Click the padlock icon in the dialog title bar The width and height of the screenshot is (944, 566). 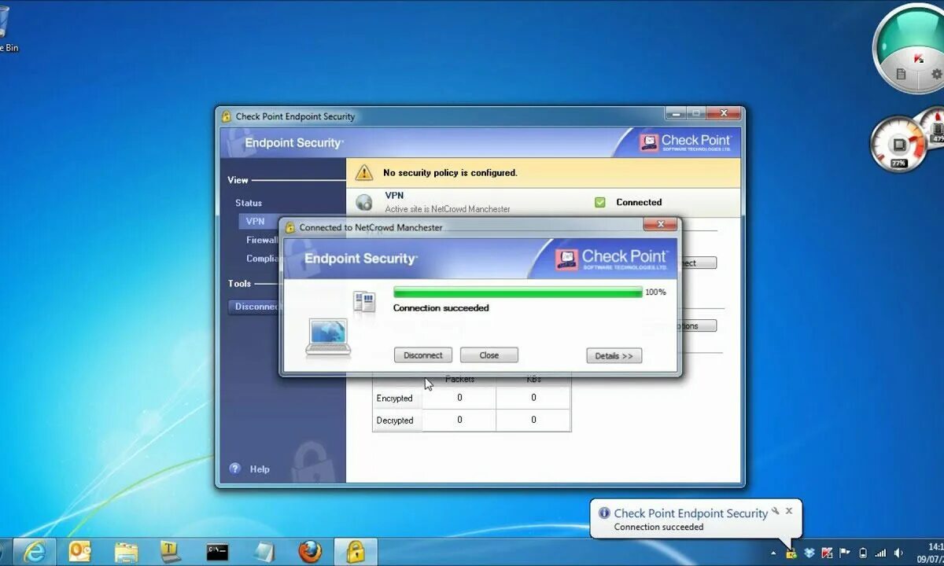click(x=289, y=228)
